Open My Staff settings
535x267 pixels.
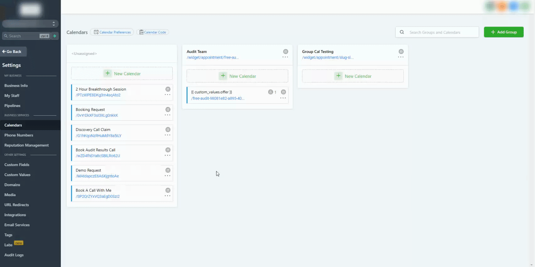click(12, 96)
